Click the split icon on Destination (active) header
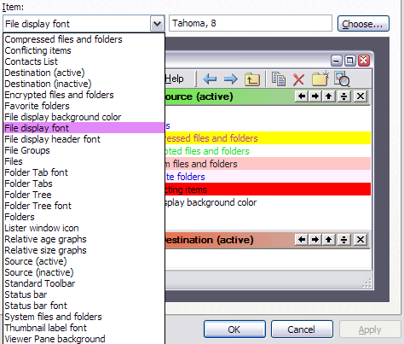Screen dimensions: 404x344 343,240
